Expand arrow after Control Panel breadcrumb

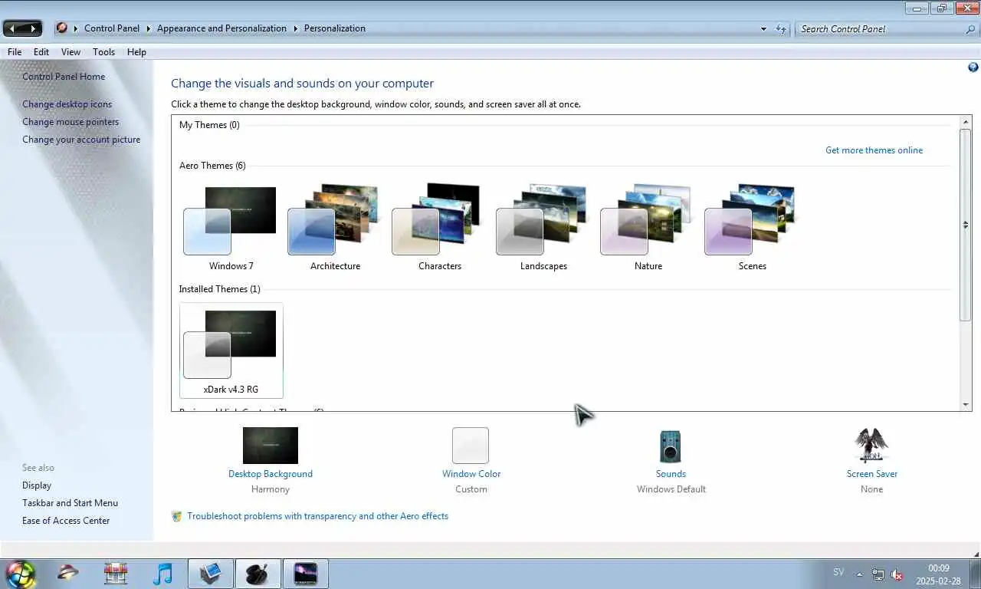(x=149, y=28)
